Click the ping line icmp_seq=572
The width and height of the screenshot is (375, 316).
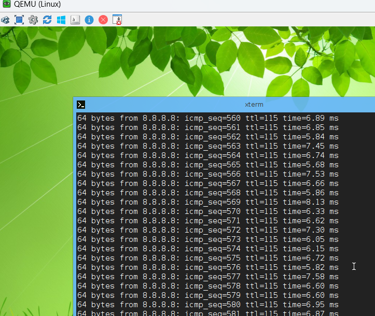click(208, 230)
